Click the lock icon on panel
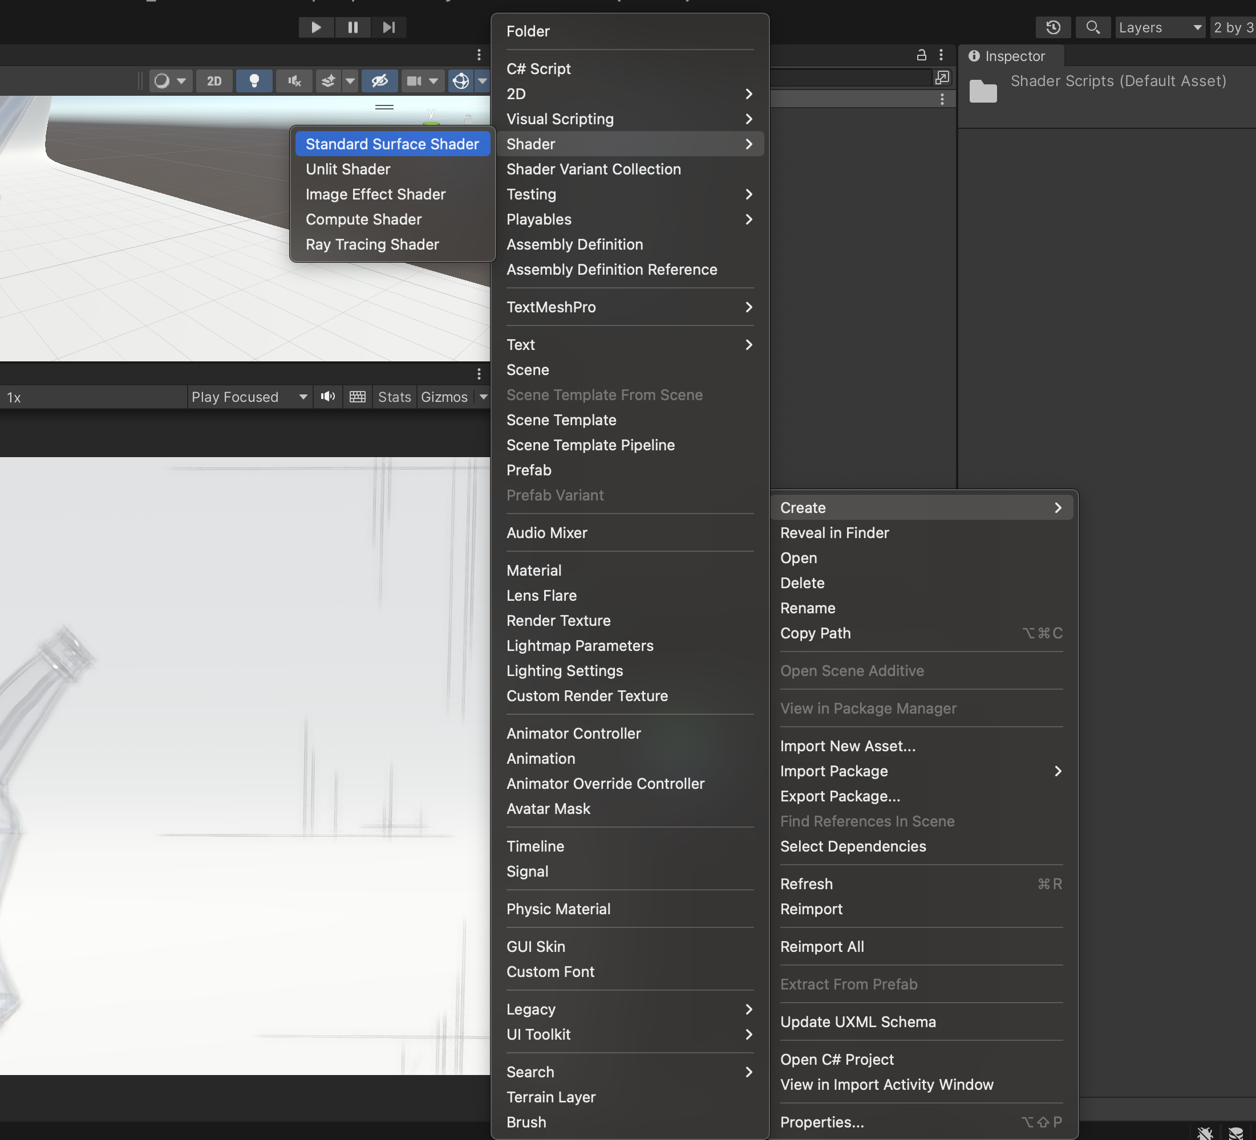 (x=921, y=55)
